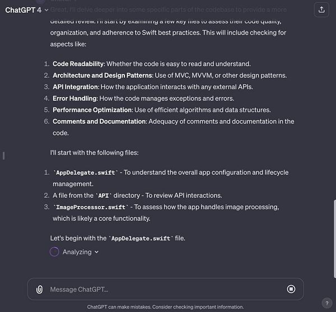The image size is (336, 312).
Task: Click the ChatGPT can make mistakes disclaimer
Action: 165,307
